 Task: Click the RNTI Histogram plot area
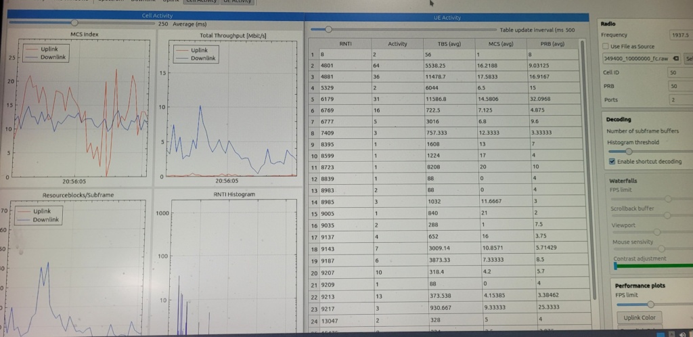point(233,267)
